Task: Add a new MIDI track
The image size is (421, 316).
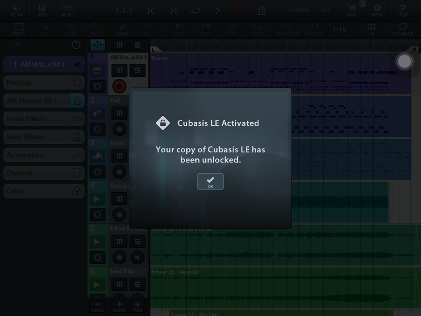Action: (137, 307)
